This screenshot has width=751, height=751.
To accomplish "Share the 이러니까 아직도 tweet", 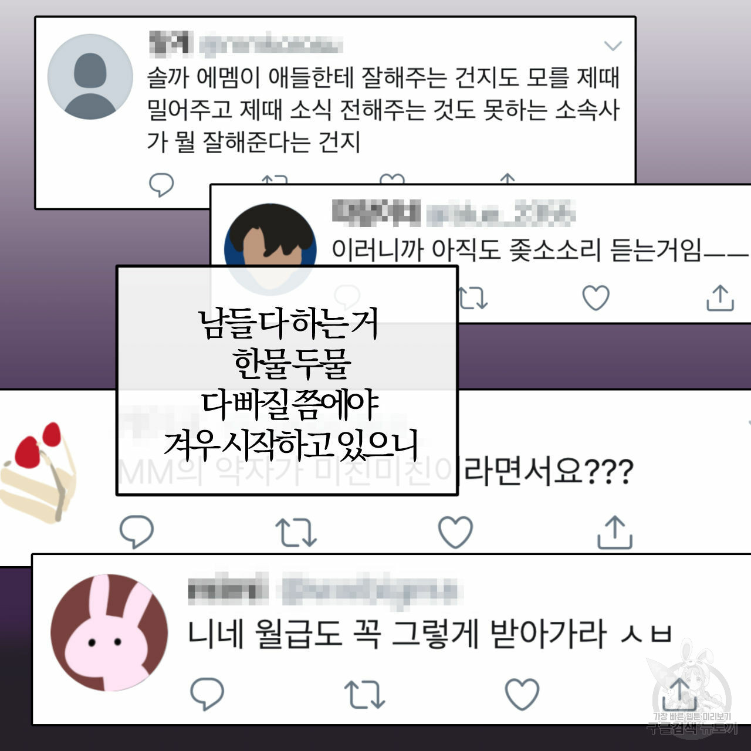I will (x=720, y=297).
